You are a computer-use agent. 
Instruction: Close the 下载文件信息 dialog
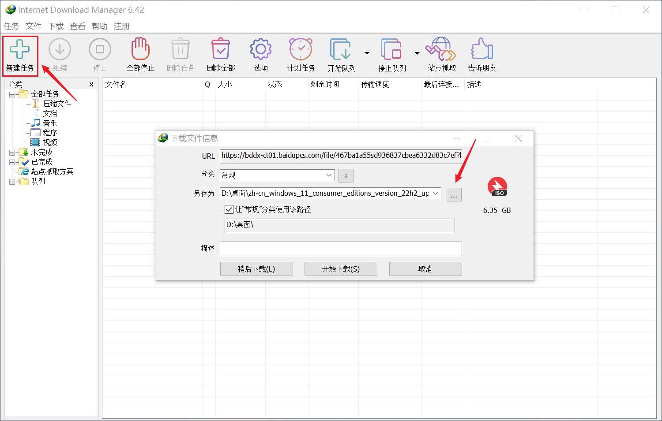coord(519,138)
